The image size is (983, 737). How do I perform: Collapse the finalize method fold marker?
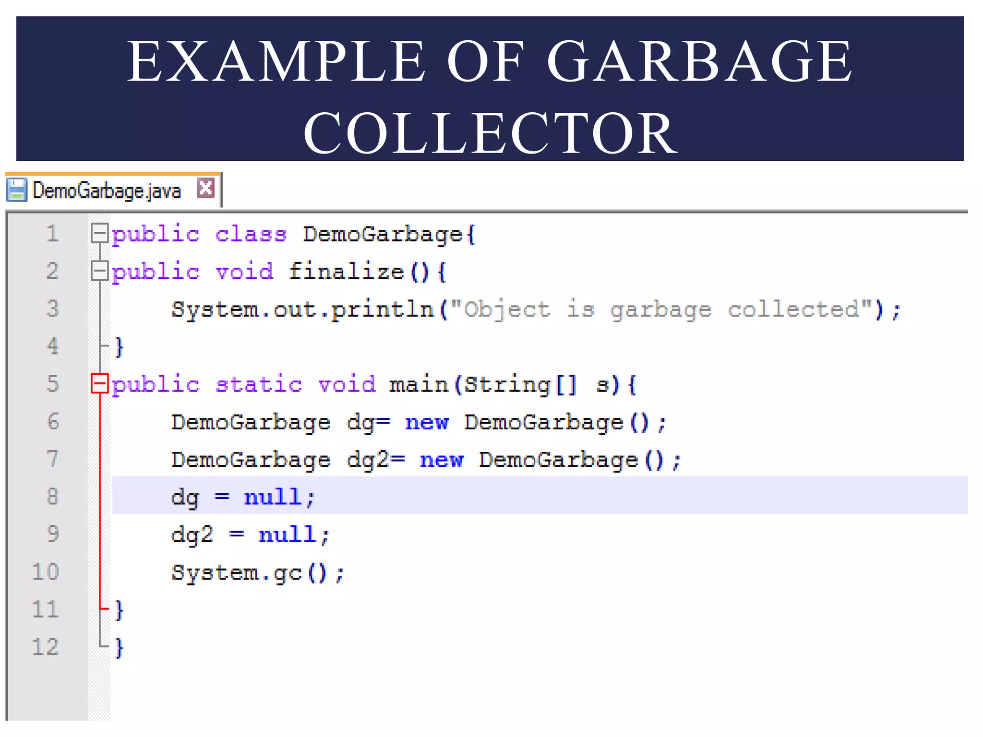point(99,271)
